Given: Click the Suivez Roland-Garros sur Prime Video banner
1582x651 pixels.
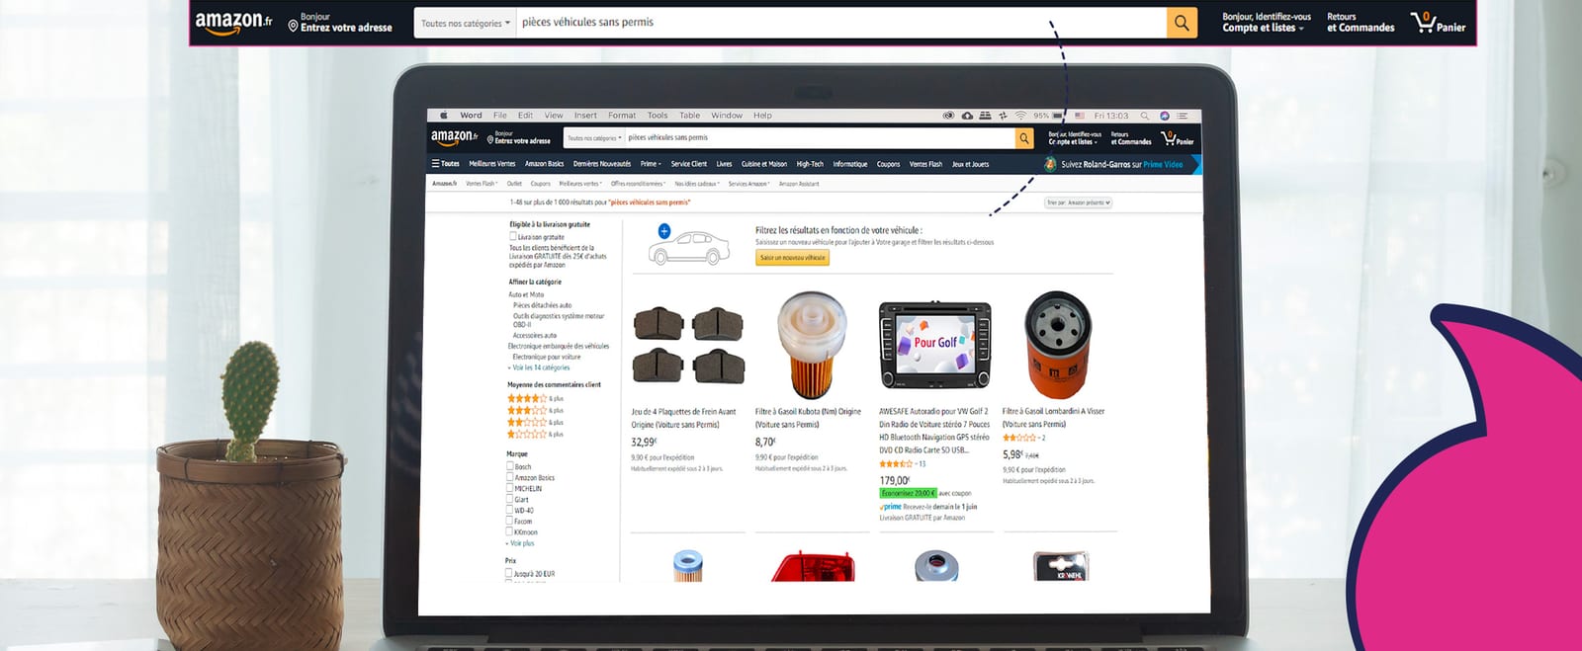Looking at the screenshot, I should pos(1121,164).
